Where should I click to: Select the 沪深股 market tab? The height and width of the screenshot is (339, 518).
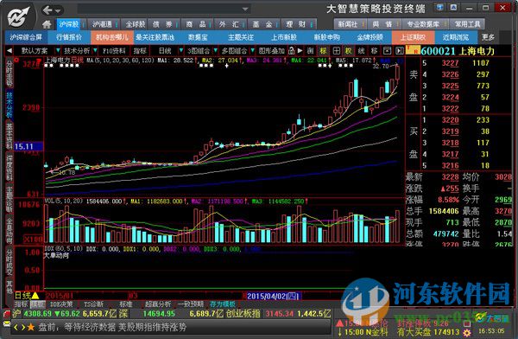coord(69,24)
